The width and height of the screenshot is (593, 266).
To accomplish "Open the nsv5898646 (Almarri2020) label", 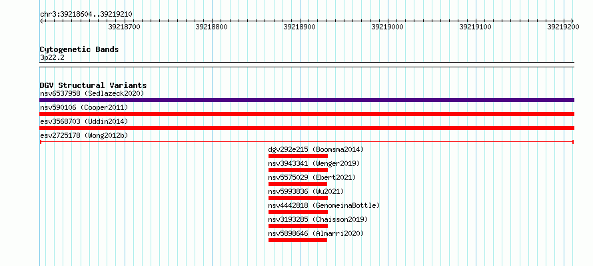I will (x=316, y=233).
